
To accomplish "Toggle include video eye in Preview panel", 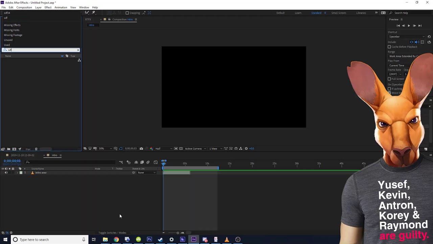I will tap(411, 42).
